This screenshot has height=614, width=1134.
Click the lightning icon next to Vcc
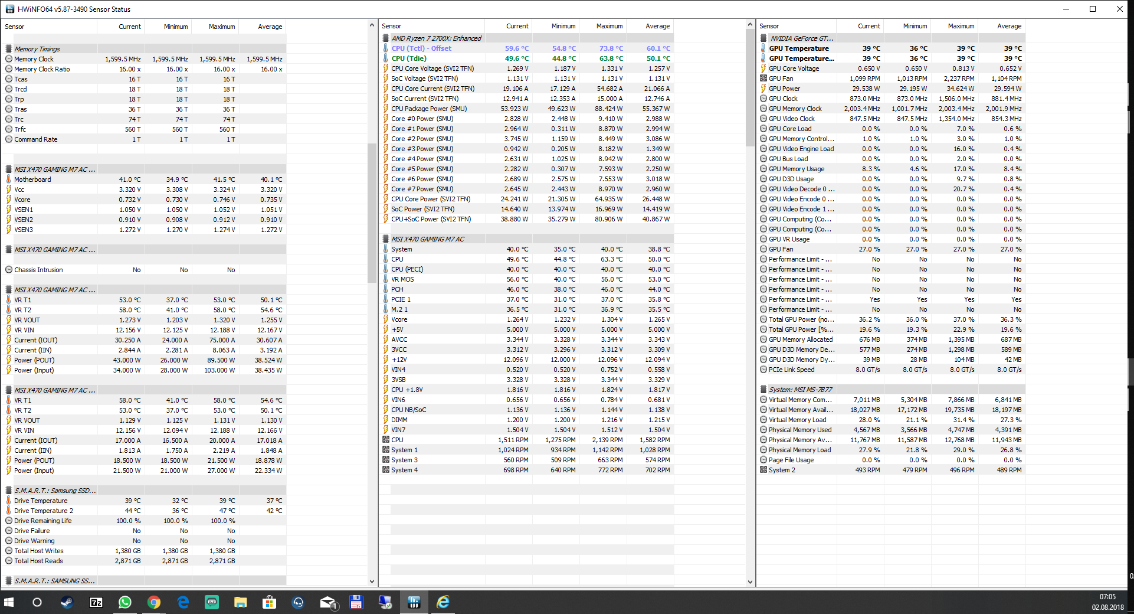[9, 190]
